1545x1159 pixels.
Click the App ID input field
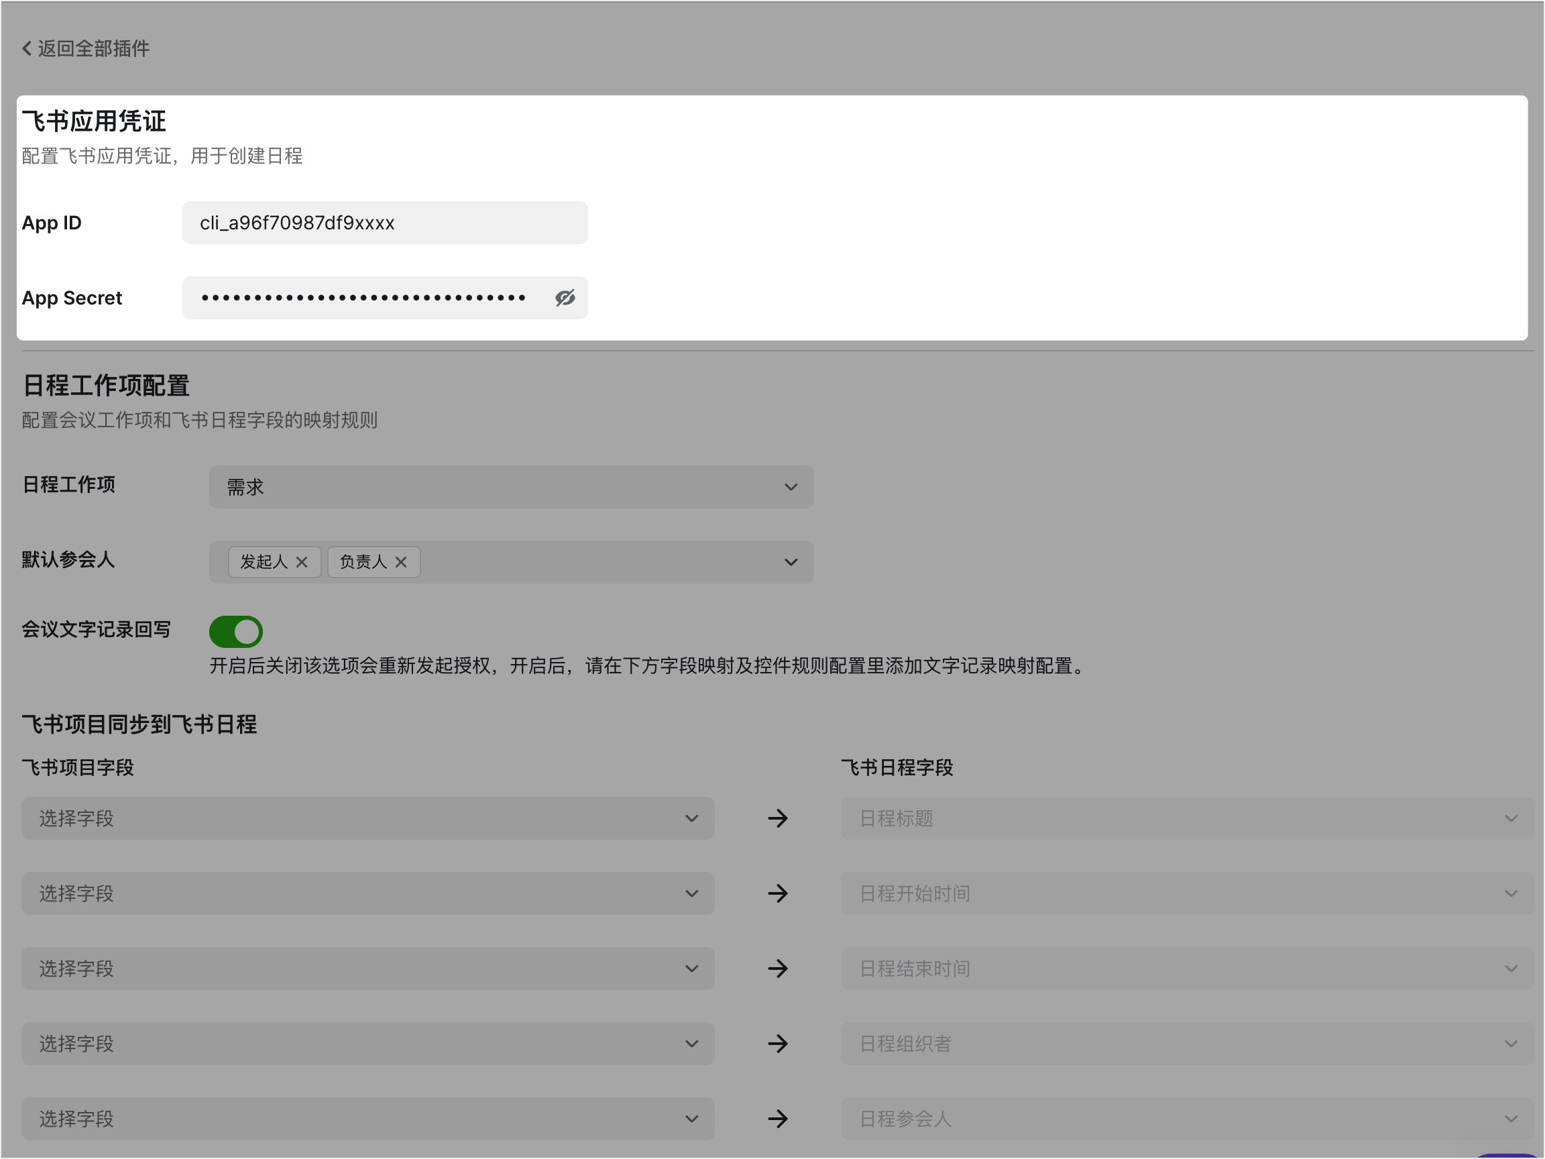point(385,223)
